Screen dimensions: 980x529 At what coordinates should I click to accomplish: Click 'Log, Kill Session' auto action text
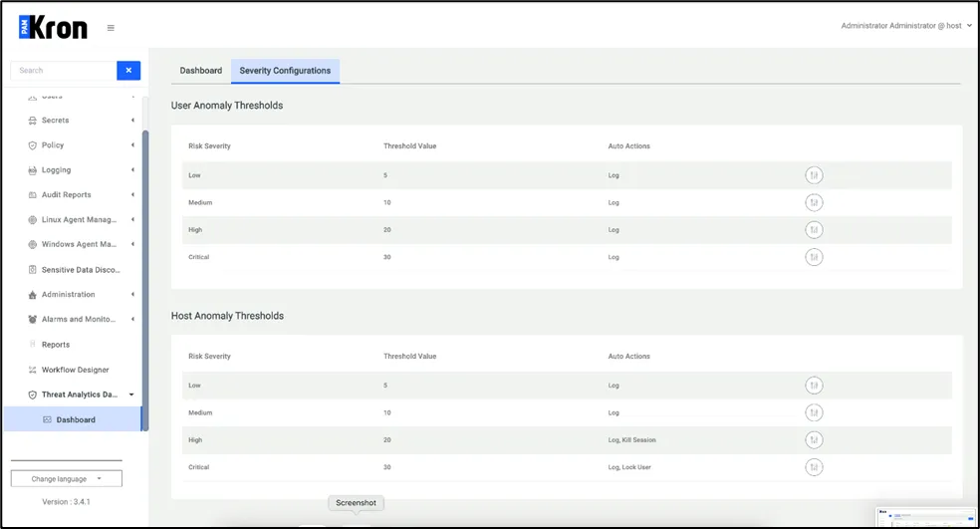click(631, 440)
